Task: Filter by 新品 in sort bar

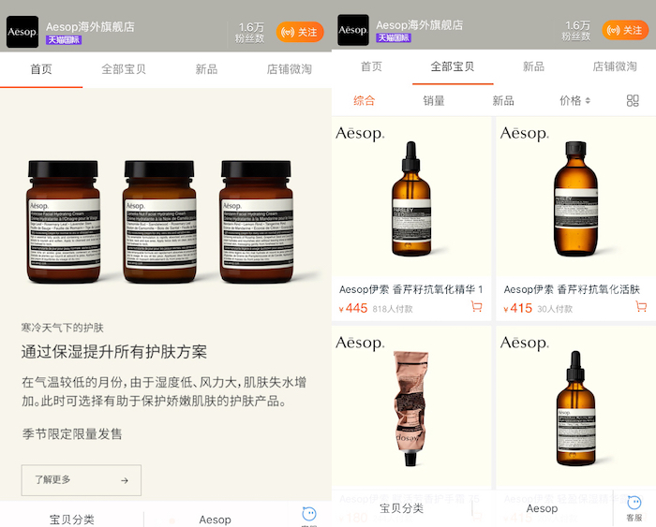Action: click(503, 100)
